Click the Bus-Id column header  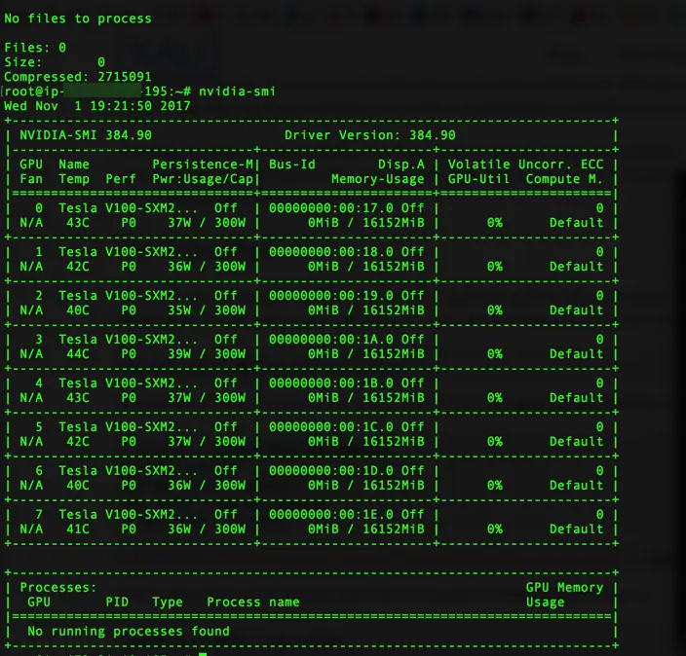(291, 164)
